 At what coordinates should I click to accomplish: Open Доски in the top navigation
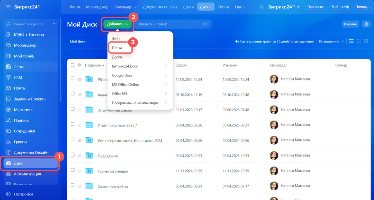(188, 7)
